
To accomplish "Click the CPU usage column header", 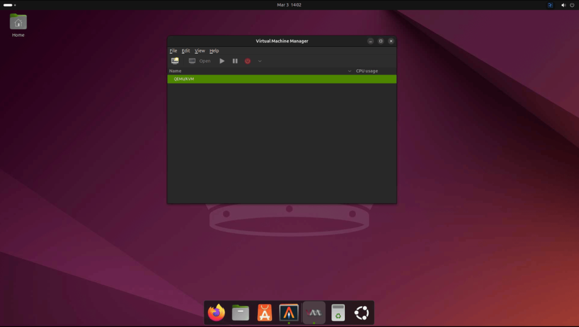I will (366, 71).
